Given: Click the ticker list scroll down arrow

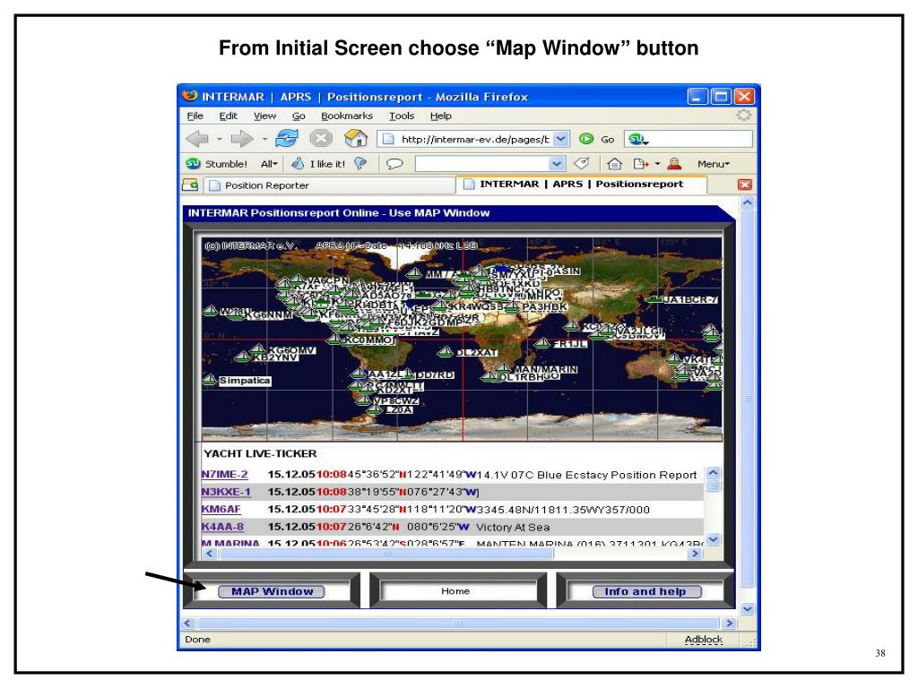Looking at the screenshot, I should pyautogui.click(x=713, y=539).
